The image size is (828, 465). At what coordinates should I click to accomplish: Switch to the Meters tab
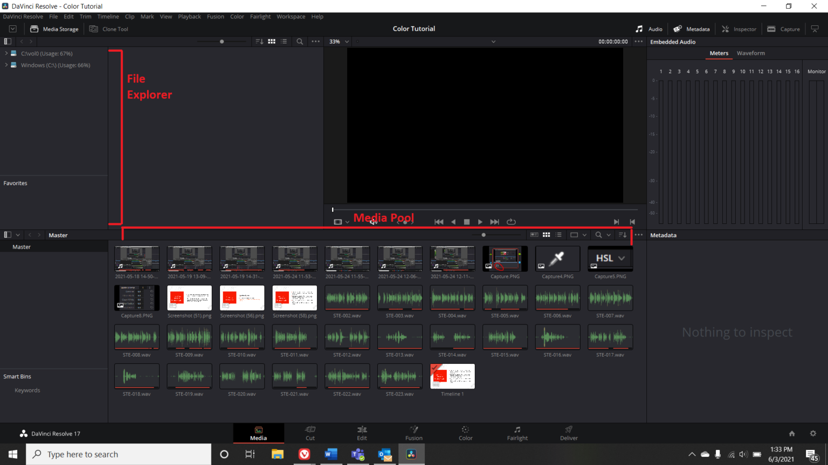(x=719, y=53)
